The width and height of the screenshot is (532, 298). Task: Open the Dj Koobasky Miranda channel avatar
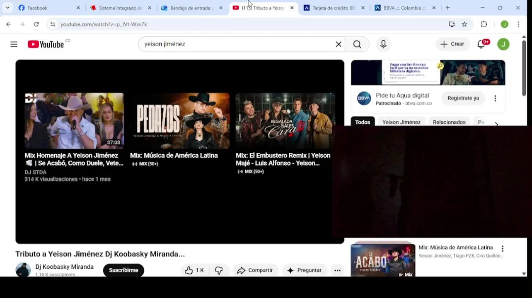tap(23, 270)
